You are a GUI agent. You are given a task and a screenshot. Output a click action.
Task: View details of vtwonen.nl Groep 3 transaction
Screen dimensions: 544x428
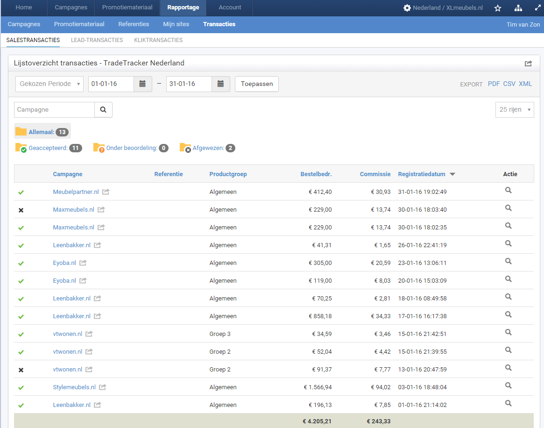[x=508, y=332]
